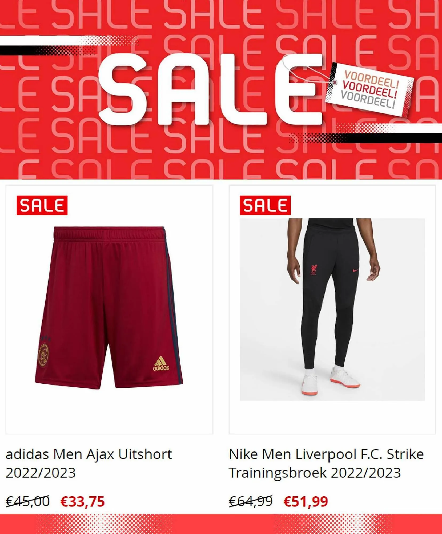
Task: Click the VOORDEEL price tag label
Action: click(x=369, y=89)
